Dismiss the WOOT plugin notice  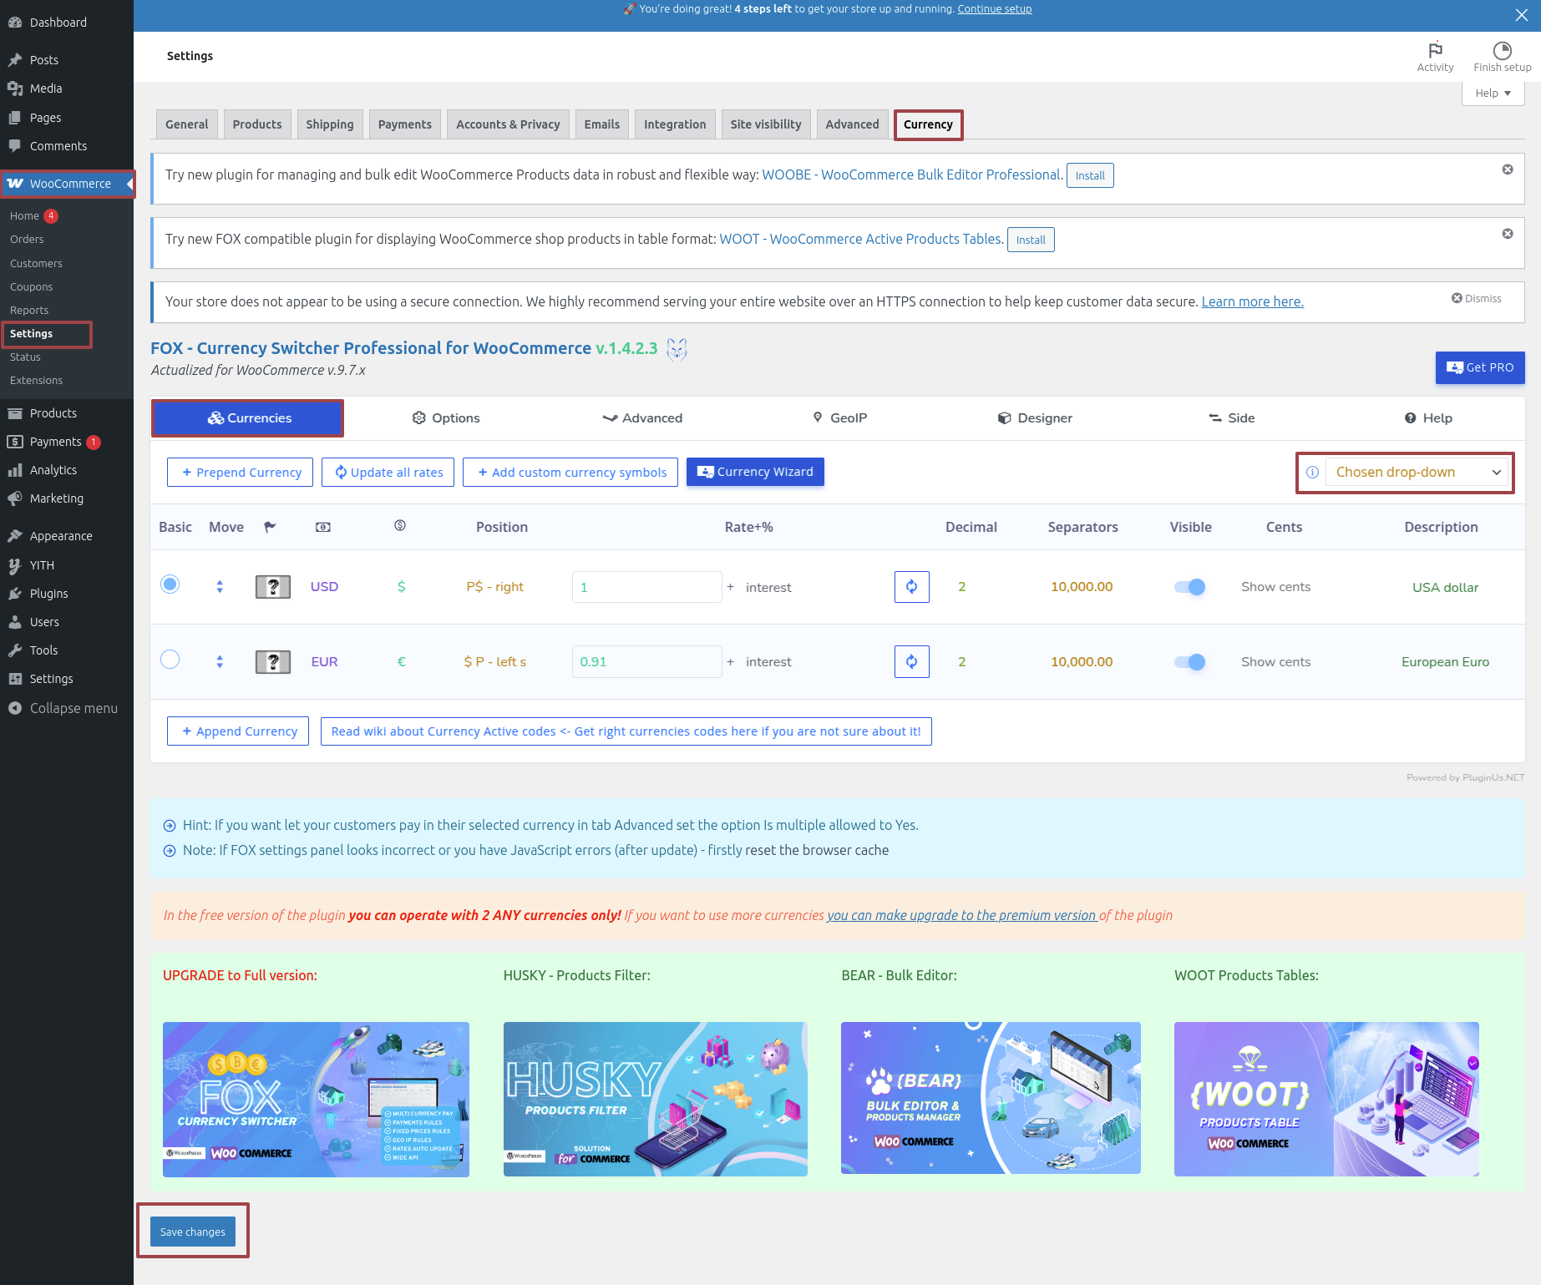coord(1508,234)
